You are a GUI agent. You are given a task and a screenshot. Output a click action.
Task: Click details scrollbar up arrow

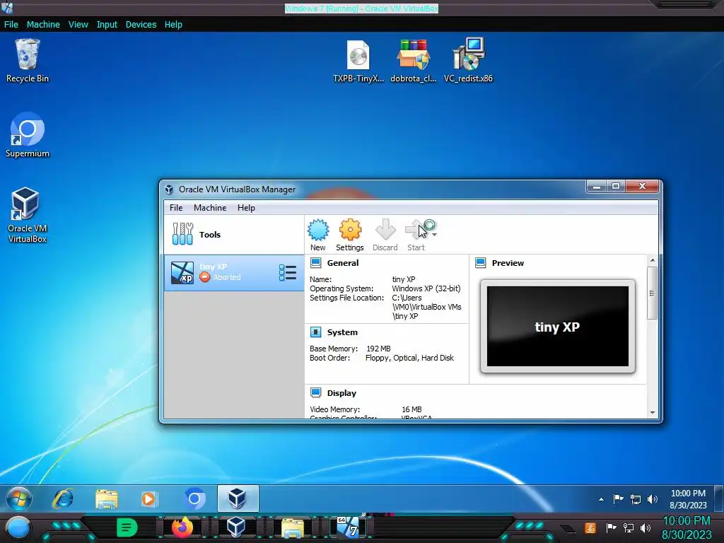click(653, 260)
